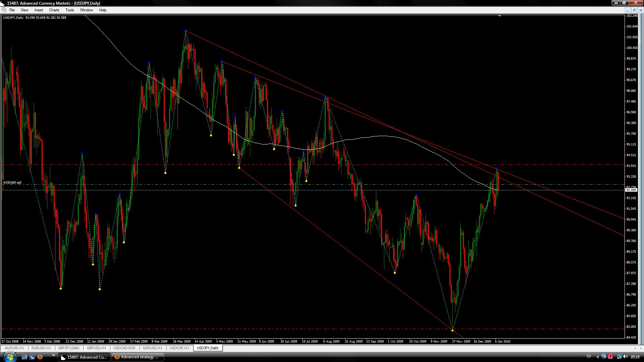Open the Tools menu
This screenshot has width=644, height=362.
pyautogui.click(x=70, y=10)
